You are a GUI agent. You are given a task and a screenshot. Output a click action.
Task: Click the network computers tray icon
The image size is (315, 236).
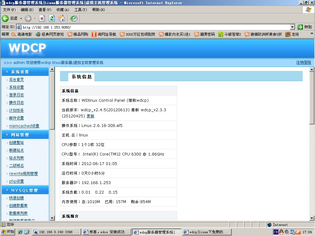[x=293, y=232]
